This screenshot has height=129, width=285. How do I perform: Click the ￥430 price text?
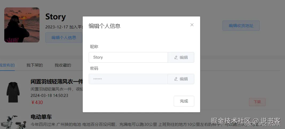pos(37,102)
